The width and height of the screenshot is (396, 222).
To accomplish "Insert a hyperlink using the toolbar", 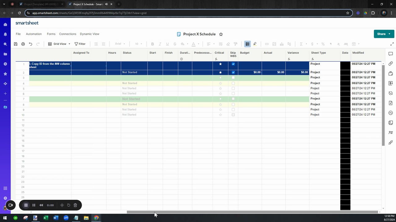I will click(267, 44).
